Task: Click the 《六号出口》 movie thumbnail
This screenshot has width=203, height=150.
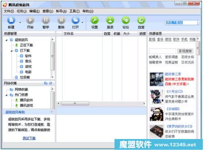Action: [156, 97]
